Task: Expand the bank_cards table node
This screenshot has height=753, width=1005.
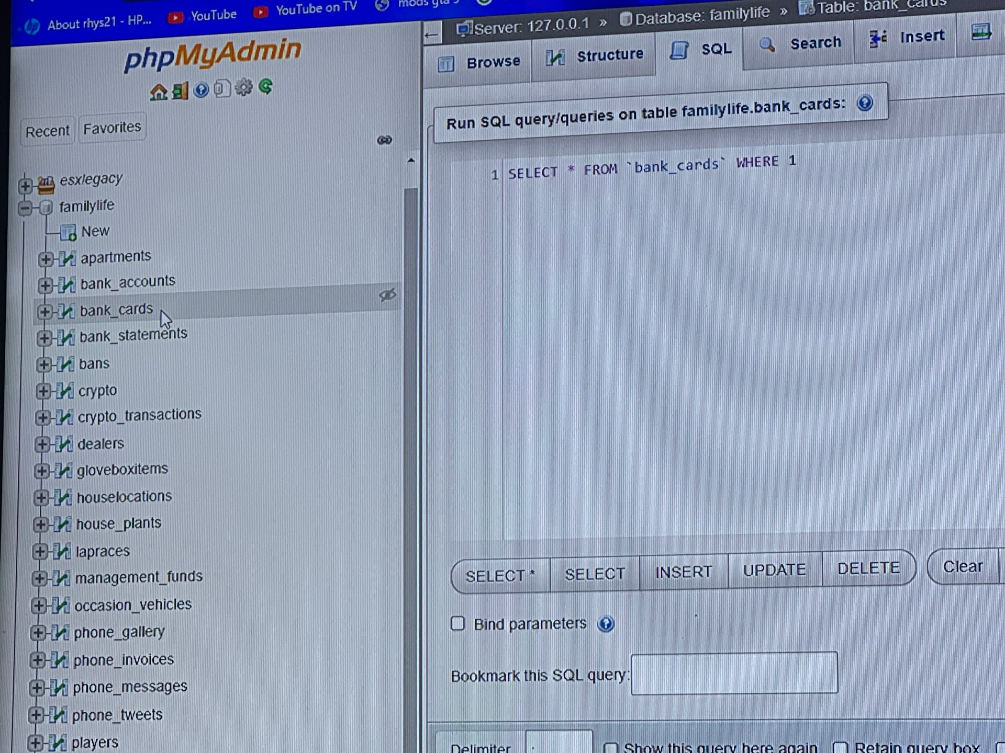Action: click(44, 312)
